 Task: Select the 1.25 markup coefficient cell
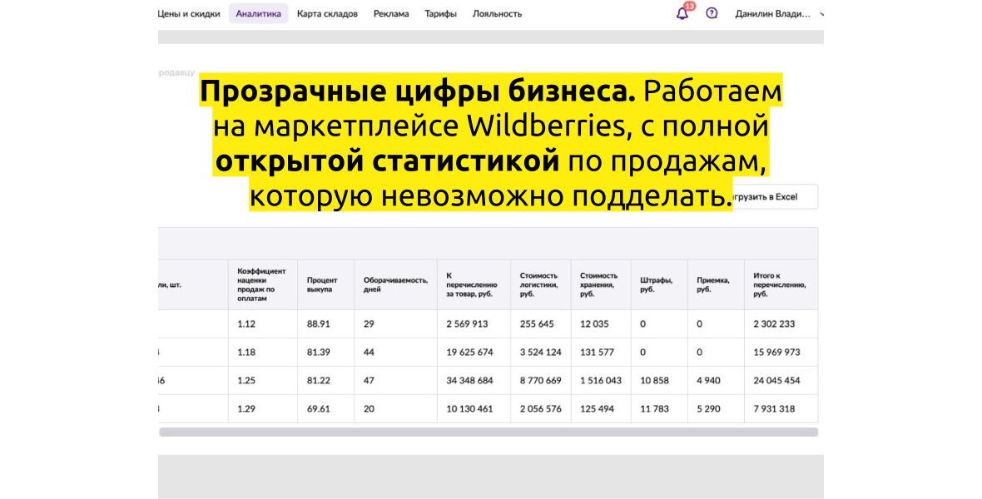click(x=262, y=381)
